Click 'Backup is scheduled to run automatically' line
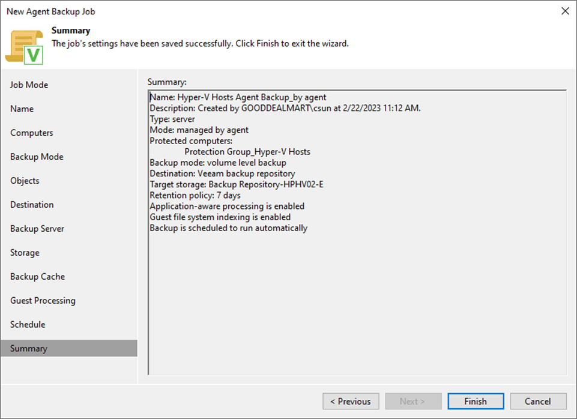577x419 pixels. pyautogui.click(x=229, y=228)
